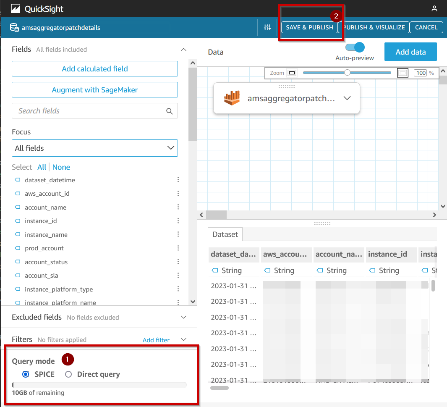Expand amsaggregatorpatch... source card menu
The width and height of the screenshot is (447, 407).
coord(347,98)
